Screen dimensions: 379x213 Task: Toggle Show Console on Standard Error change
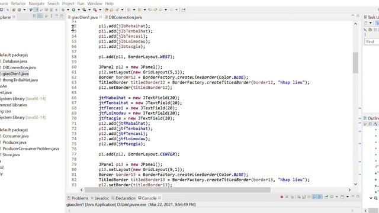point(320,197)
